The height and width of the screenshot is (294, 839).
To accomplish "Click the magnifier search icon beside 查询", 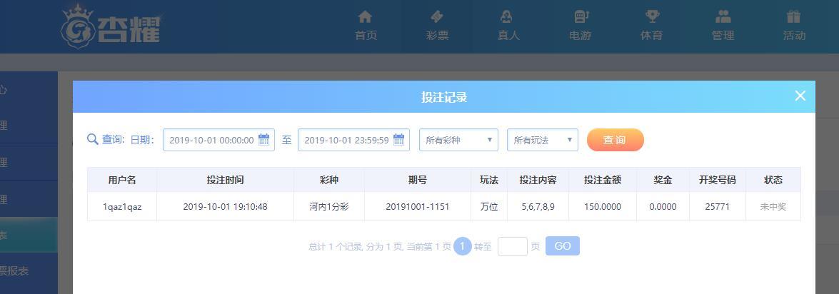I will coord(93,140).
